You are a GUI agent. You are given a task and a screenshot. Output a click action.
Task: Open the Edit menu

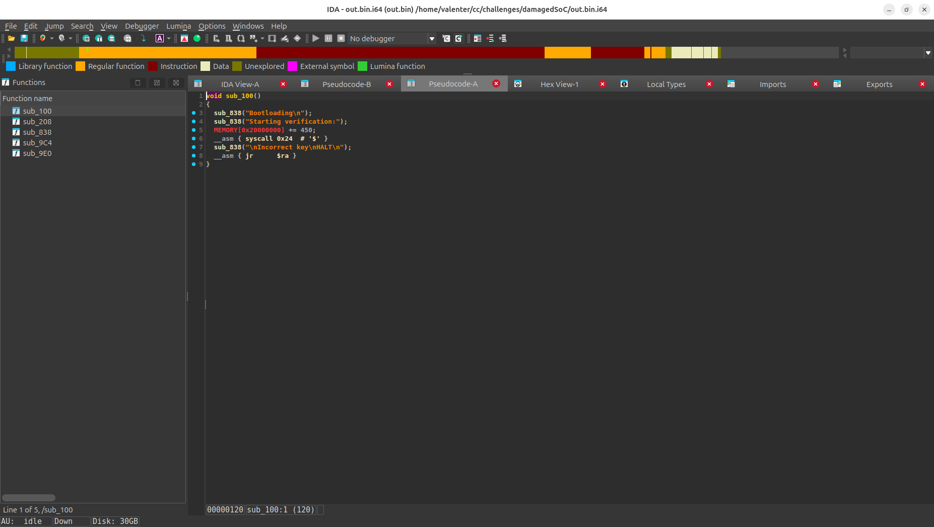(31, 26)
